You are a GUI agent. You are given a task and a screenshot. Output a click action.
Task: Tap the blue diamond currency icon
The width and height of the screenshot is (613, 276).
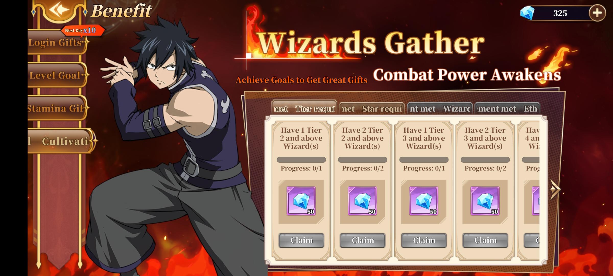pos(527,13)
